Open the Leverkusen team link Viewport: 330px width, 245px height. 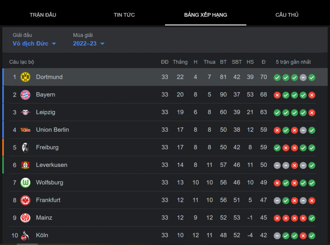pyautogui.click(x=52, y=165)
